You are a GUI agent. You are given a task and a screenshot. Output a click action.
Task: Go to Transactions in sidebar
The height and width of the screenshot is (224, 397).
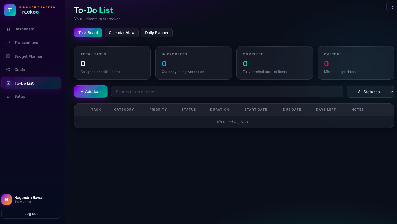pyautogui.click(x=31, y=43)
